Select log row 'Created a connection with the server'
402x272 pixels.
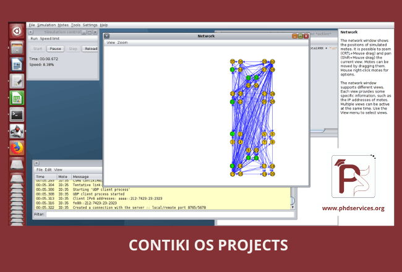(x=163, y=207)
